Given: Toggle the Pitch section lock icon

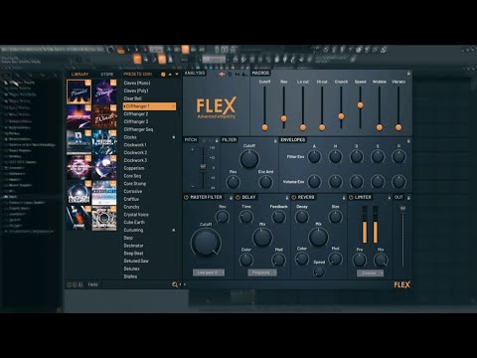Looking at the screenshot, I should pyautogui.click(x=217, y=140).
